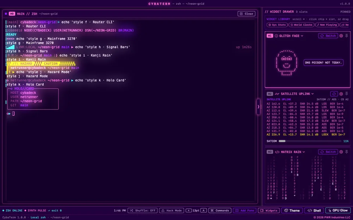353x220 pixels.
Task: Click the '1:46 PM' clock text
Action: pyautogui.click(x=120, y=210)
